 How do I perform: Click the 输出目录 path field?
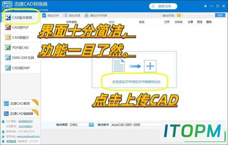pyautogui.click(x=199, y=15)
